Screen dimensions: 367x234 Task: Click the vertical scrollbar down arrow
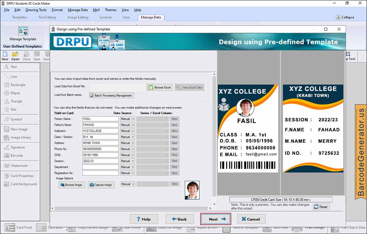[x=214, y=204]
